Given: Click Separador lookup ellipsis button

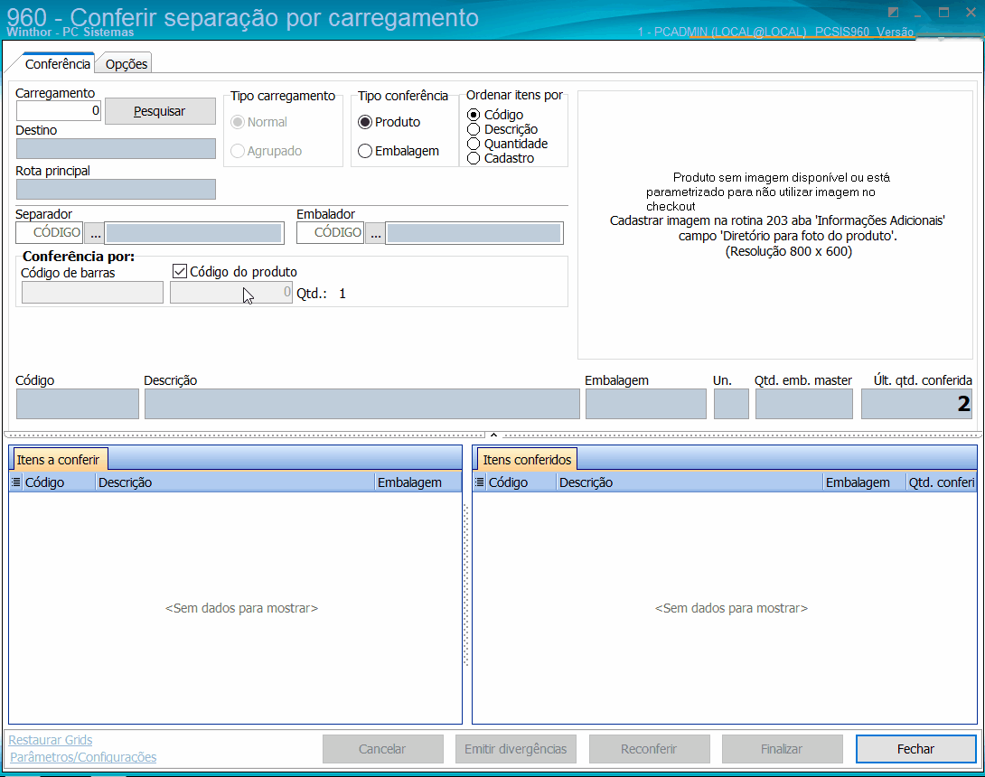Looking at the screenshot, I should pyautogui.click(x=95, y=233).
